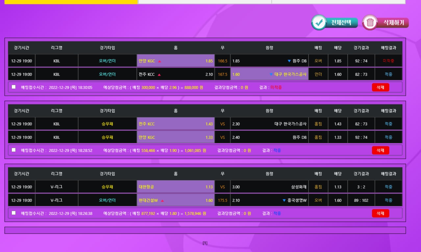Click blue down arrow beside 흥국생명W

[x=284, y=200]
